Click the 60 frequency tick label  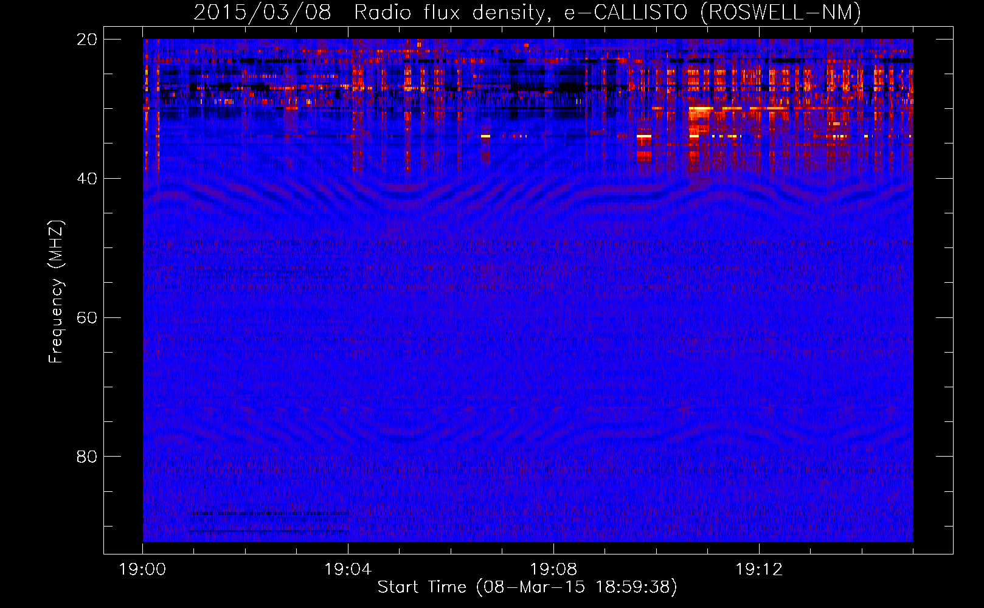(x=87, y=318)
